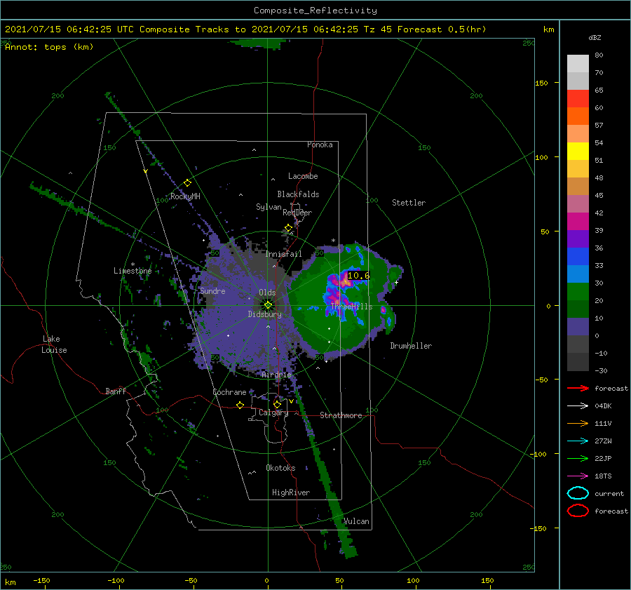631x590 pixels.
Task: Click the red forecast arrow in legend
Action: click(x=578, y=388)
